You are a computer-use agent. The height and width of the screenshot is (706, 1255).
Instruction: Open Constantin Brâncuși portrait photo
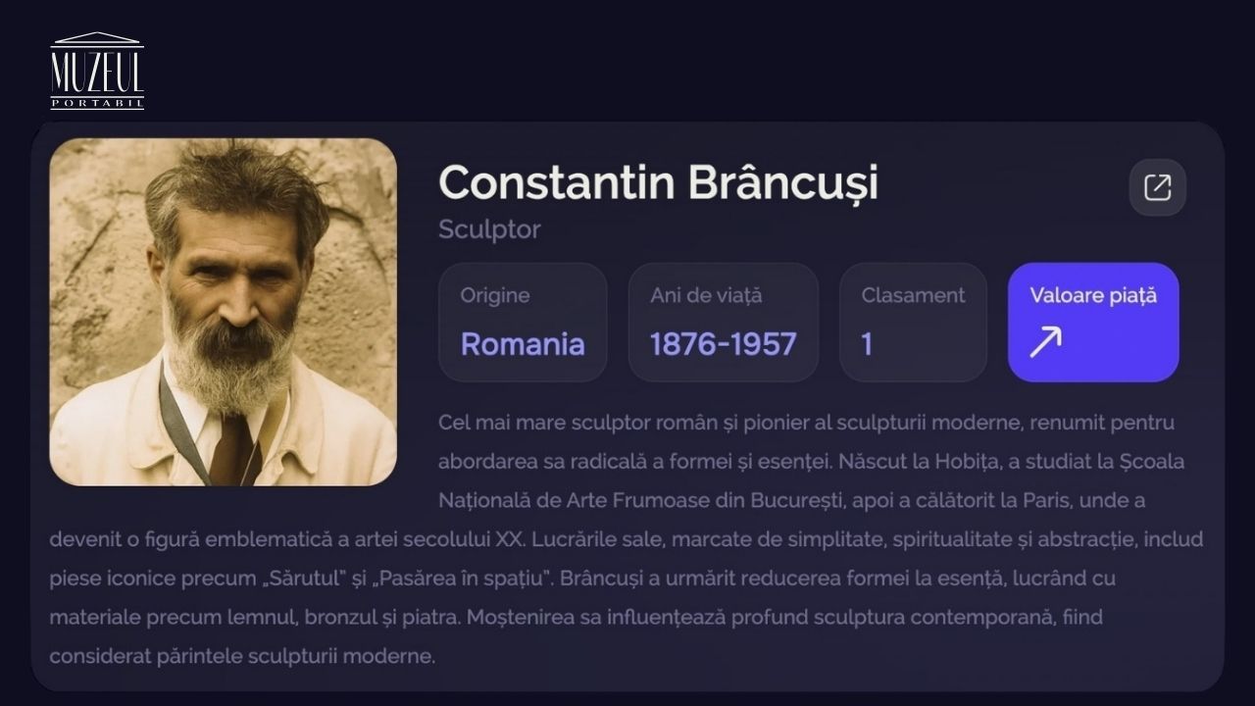coord(223,312)
